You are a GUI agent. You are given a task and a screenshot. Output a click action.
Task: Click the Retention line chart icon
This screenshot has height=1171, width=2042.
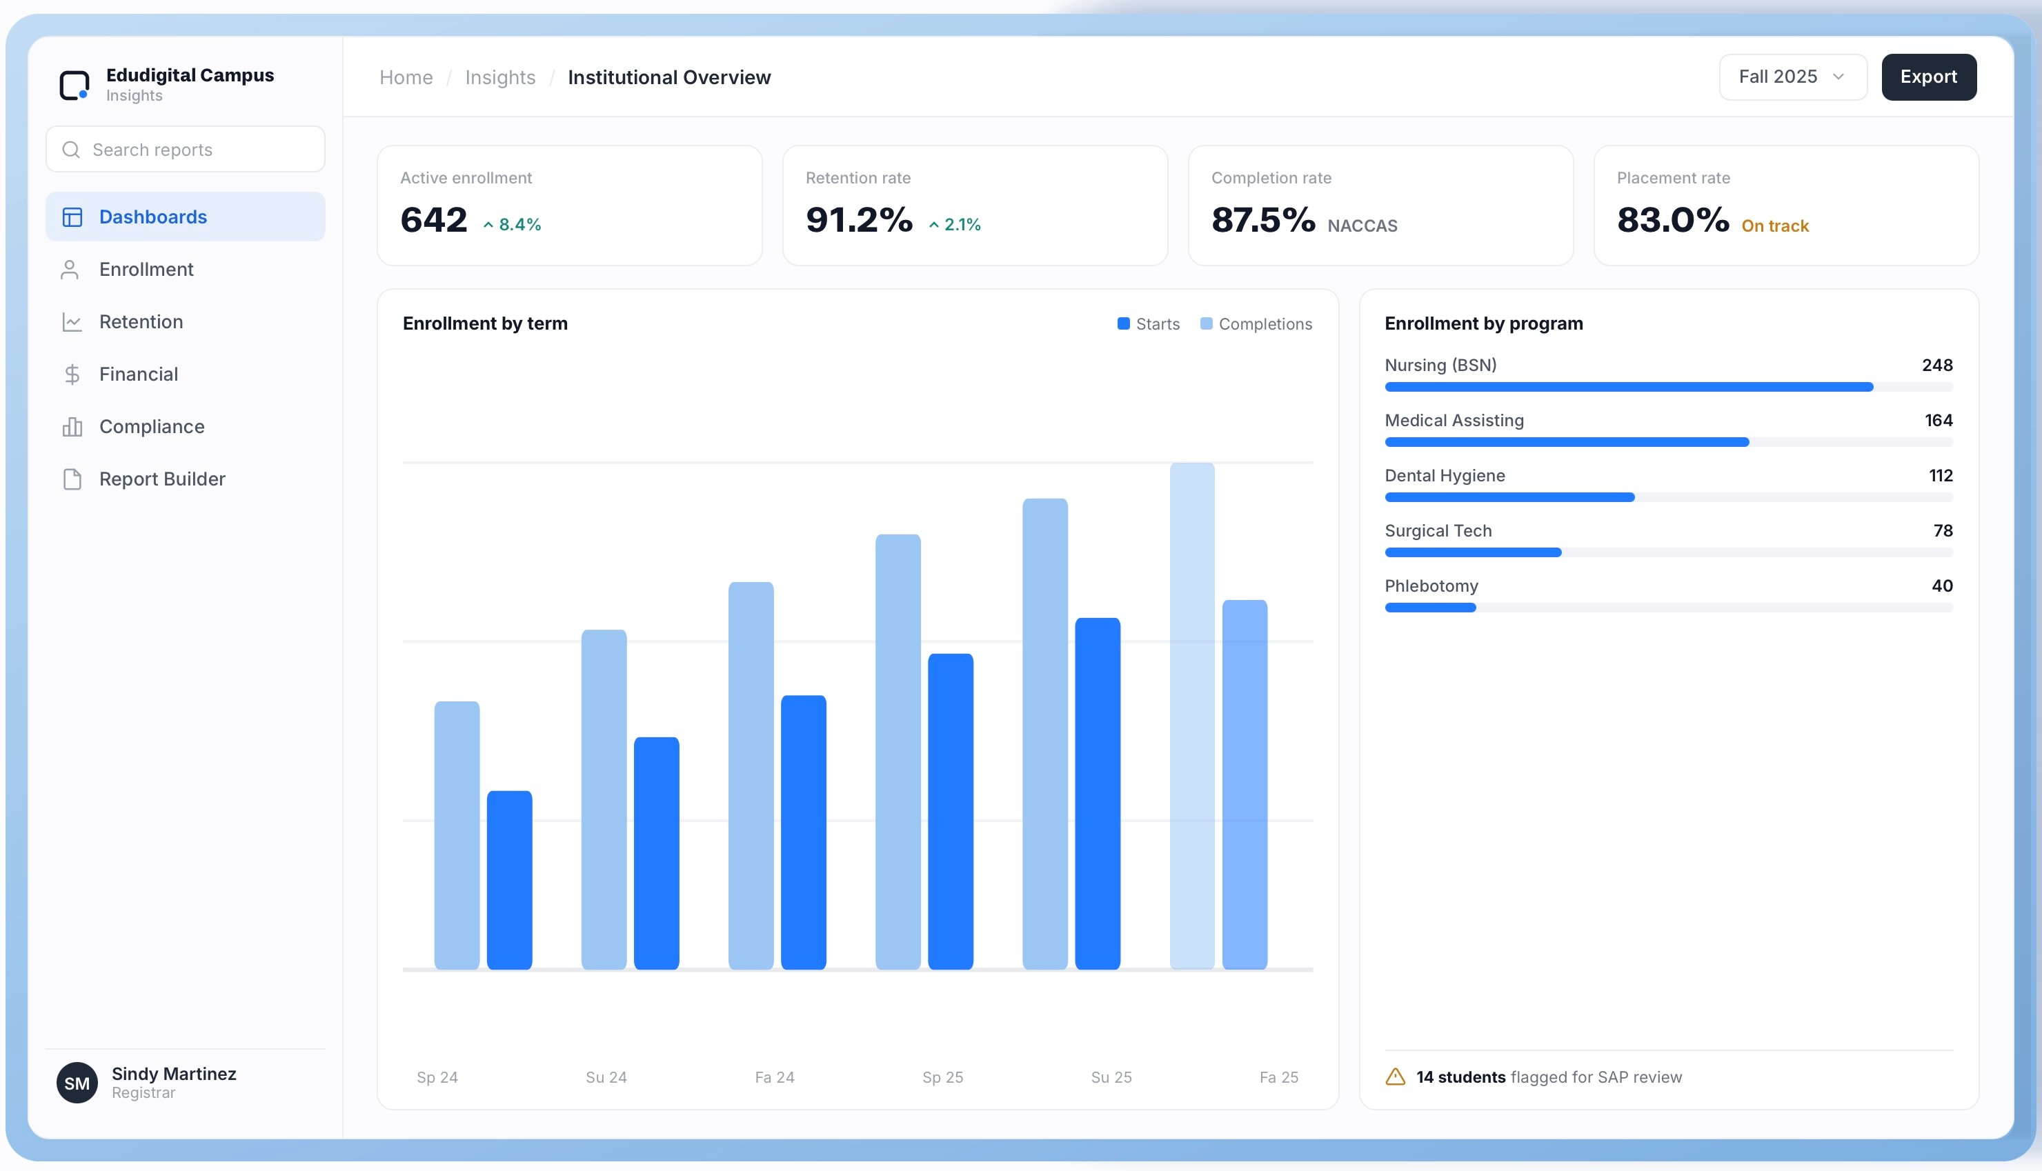pyautogui.click(x=72, y=321)
